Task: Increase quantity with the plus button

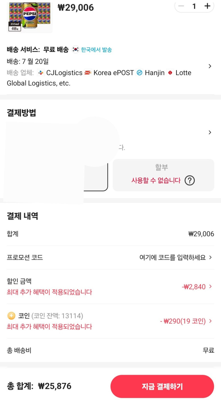Action: [x=207, y=6]
